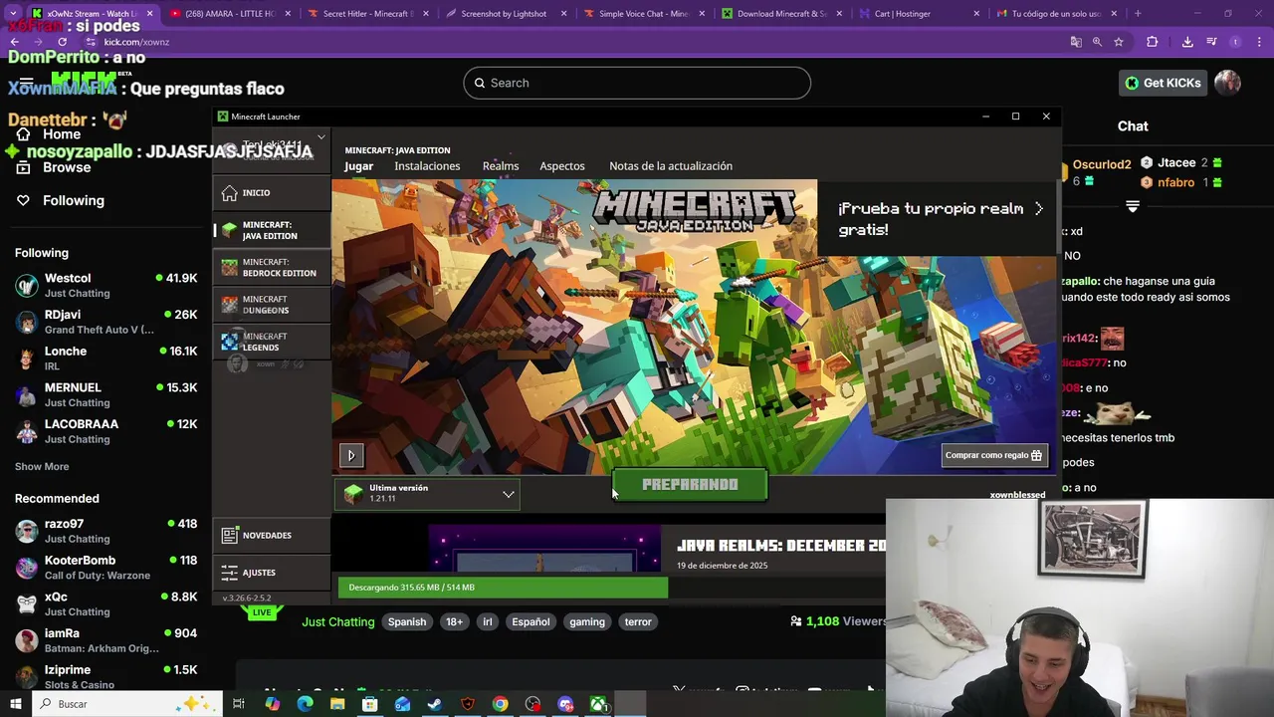The height and width of the screenshot is (717, 1274).
Task: Click the gift icon on Comprar como regalo
Action: click(x=1036, y=455)
